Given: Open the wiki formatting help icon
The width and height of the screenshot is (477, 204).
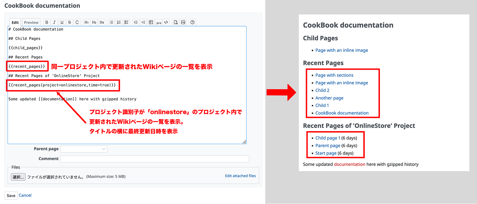Looking at the screenshot, I should 192,22.
